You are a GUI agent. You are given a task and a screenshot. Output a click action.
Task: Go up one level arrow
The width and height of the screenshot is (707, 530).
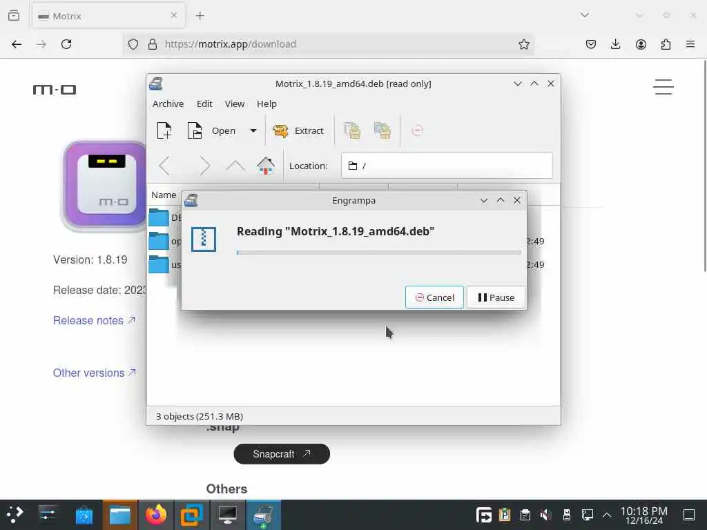pyautogui.click(x=235, y=166)
